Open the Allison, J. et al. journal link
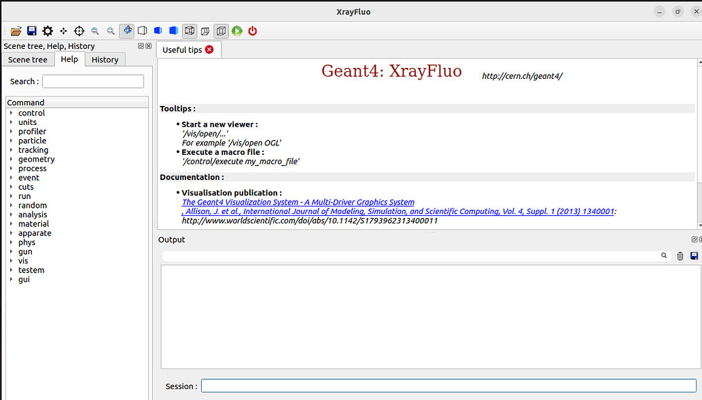The height and width of the screenshot is (400, 702). tap(398, 211)
